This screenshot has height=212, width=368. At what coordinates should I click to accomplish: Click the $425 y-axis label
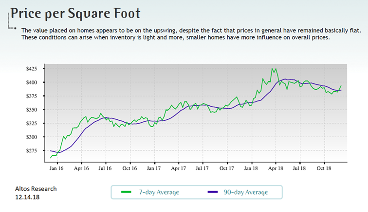point(32,69)
